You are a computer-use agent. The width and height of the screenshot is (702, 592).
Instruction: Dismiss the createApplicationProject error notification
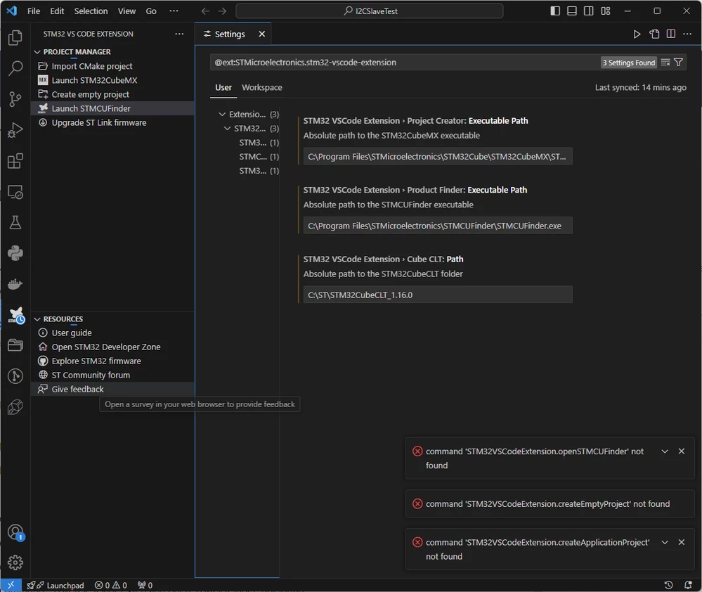(x=682, y=542)
